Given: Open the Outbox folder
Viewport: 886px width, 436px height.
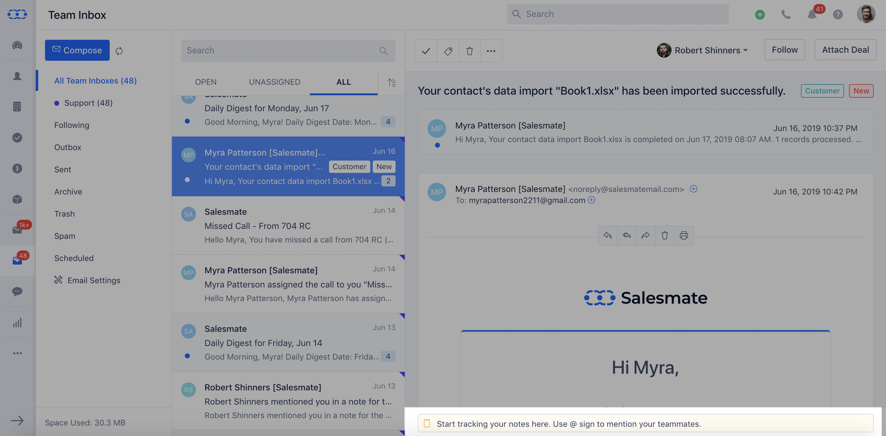Looking at the screenshot, I should coord(67,147).
